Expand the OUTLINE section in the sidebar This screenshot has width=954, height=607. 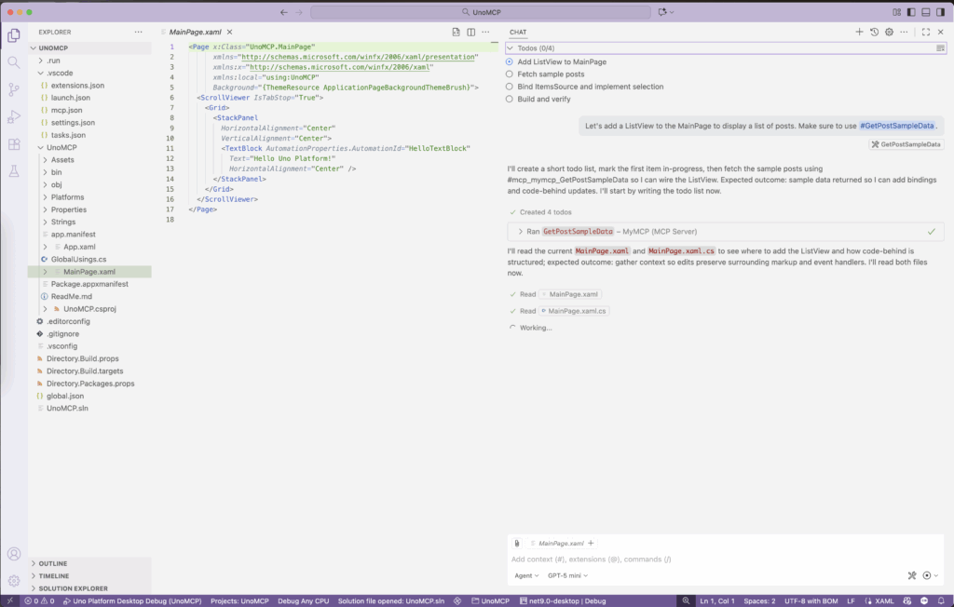click(52, 563)
